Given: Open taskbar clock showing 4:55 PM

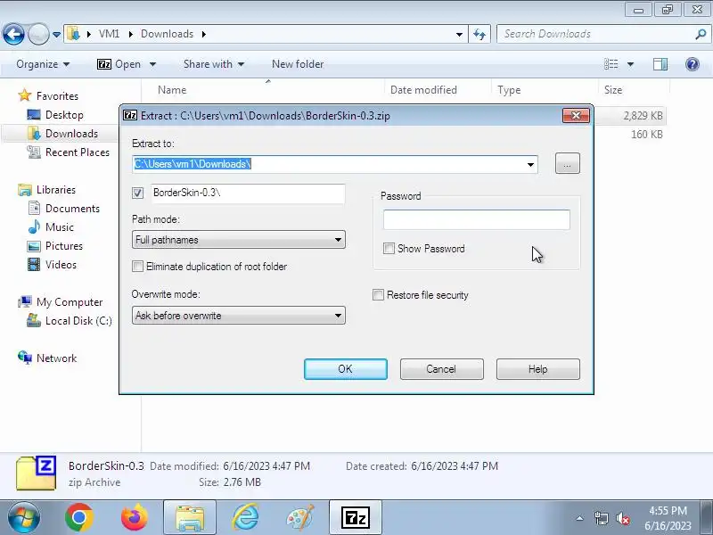Looking at the screenshot, I should (x=668, y=518).
